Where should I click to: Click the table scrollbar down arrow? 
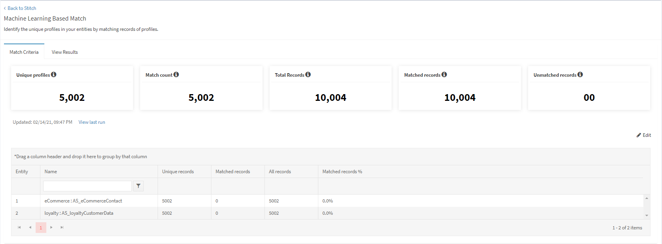pyautogui.click(x=647, y=216)
